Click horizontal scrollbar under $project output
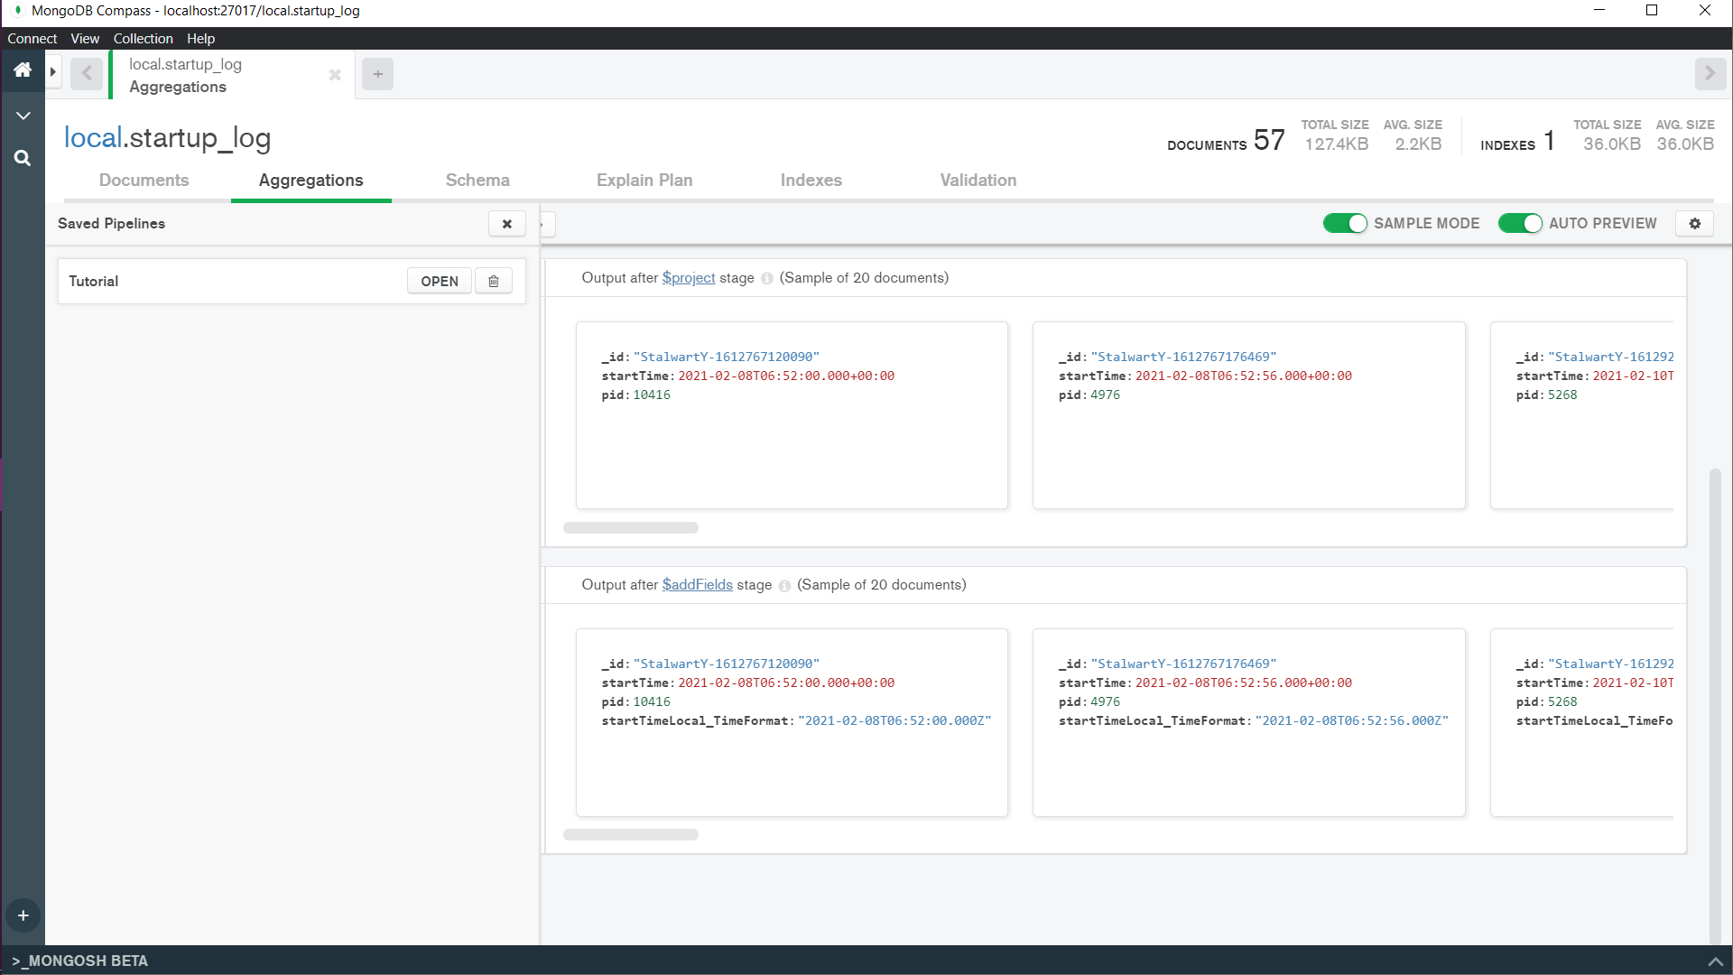The height and width of the screenshot is (975, 1733). click(631, 528)
